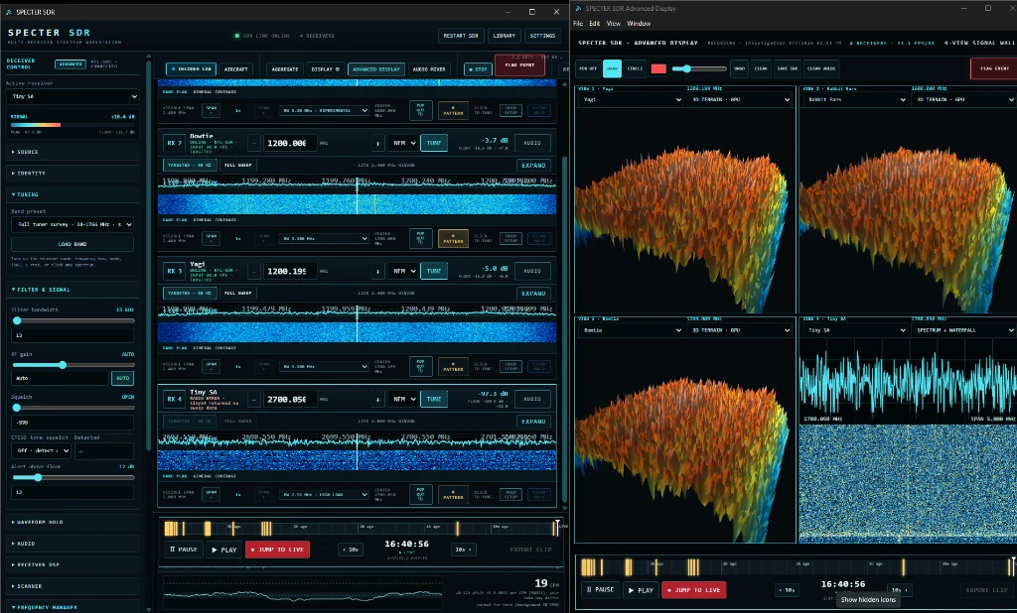Click Span minus button in RX 4 Tiny SA controls
This screenshot has height=613, width=1017.
click(x=211, y=494)
